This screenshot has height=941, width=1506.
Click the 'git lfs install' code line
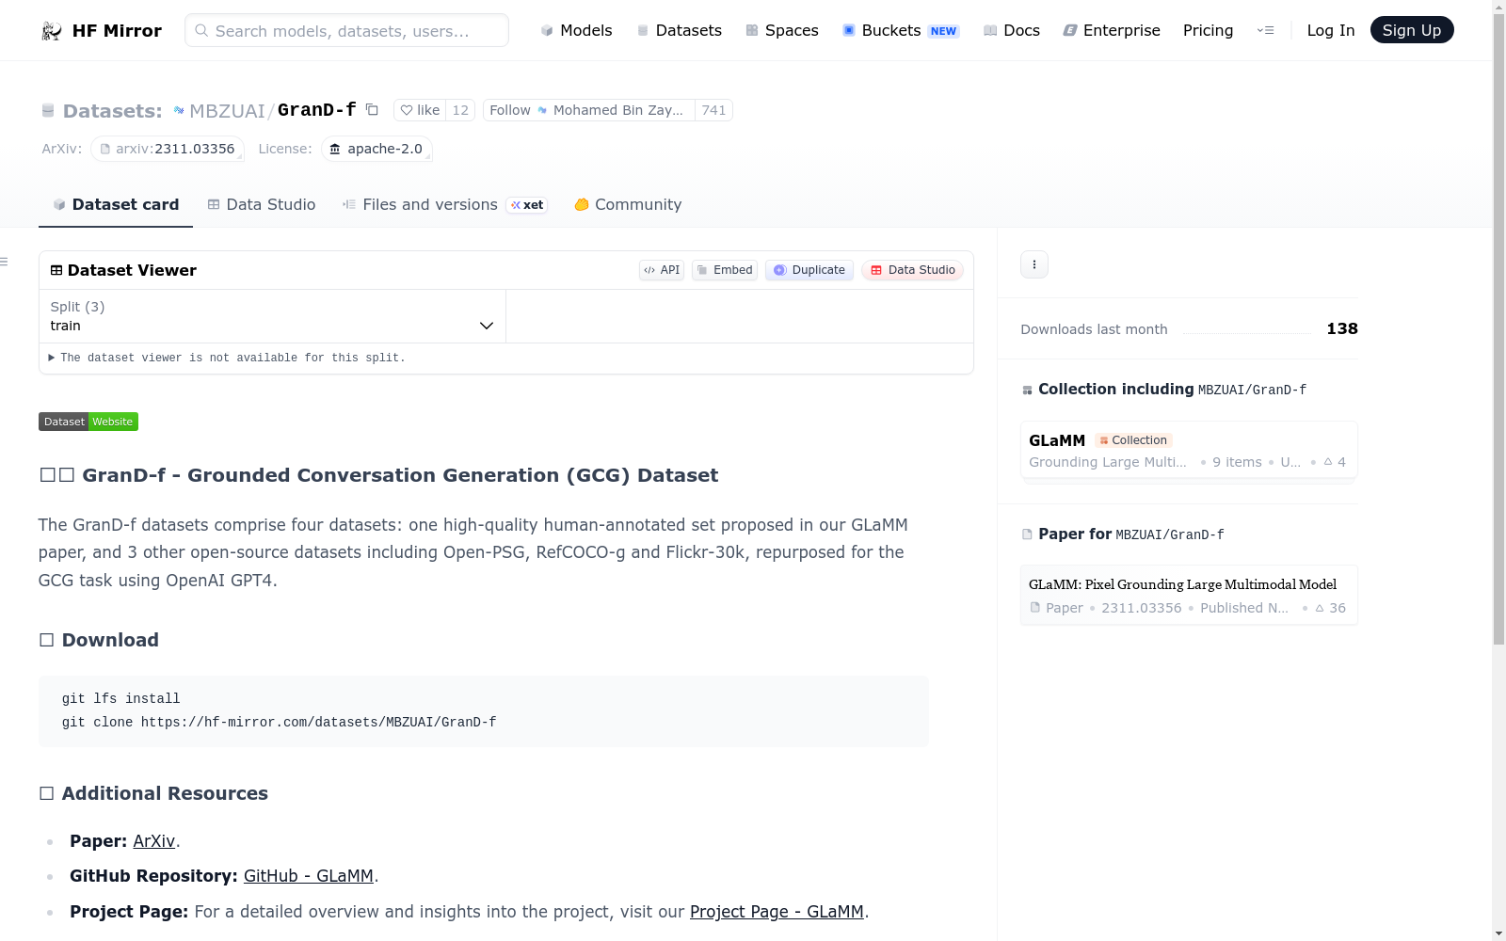click(120, 699)
